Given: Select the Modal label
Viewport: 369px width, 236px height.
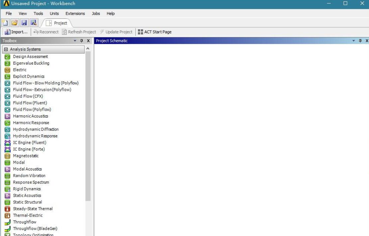Looking at the screenshot, I should coord(19,162).
